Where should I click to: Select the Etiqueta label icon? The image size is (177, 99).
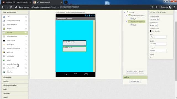(x=4, y=32)
